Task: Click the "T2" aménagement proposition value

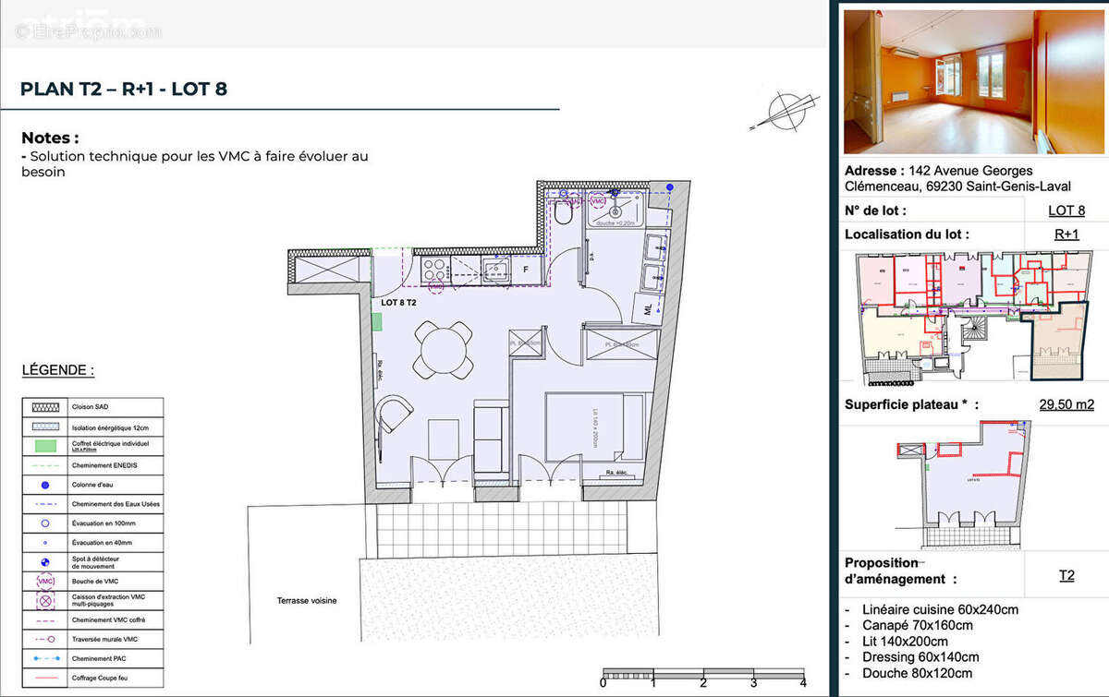Action: [1066, 575]
